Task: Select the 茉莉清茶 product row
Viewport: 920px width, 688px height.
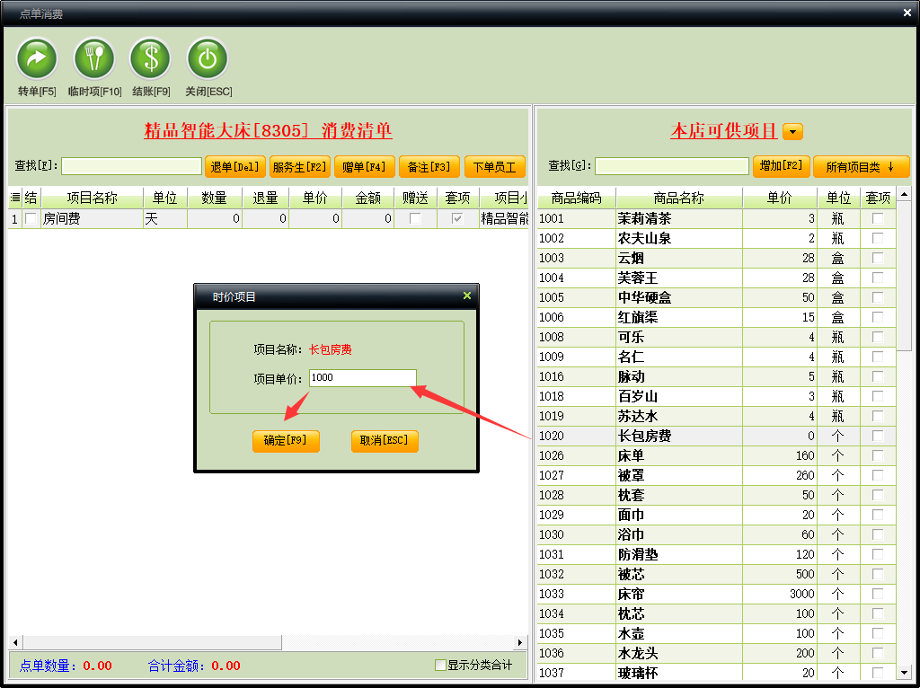Action: pyautogui.click(x=716, y=219)
